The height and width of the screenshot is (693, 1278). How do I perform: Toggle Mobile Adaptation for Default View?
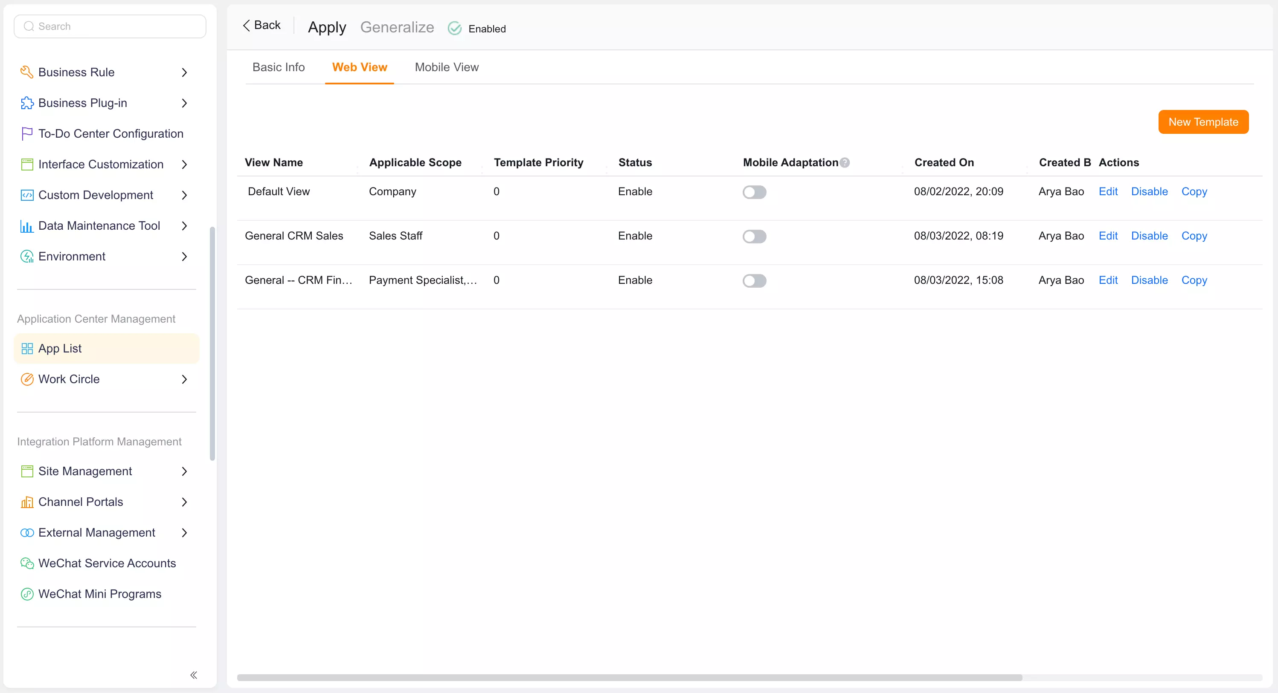pos(754,192)
